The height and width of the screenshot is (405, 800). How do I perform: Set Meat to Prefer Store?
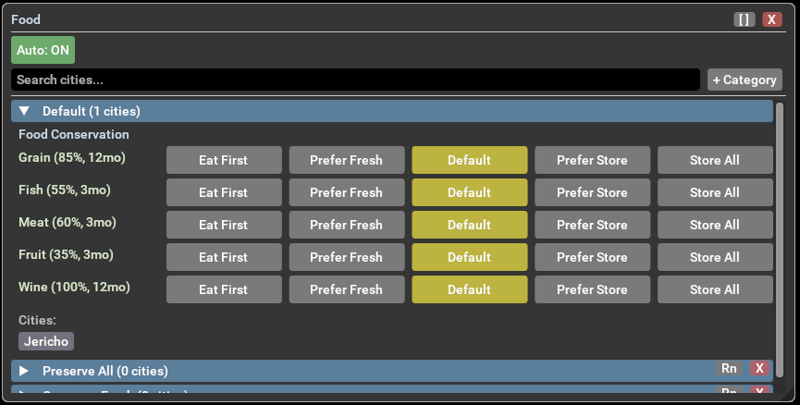point(592,225)
